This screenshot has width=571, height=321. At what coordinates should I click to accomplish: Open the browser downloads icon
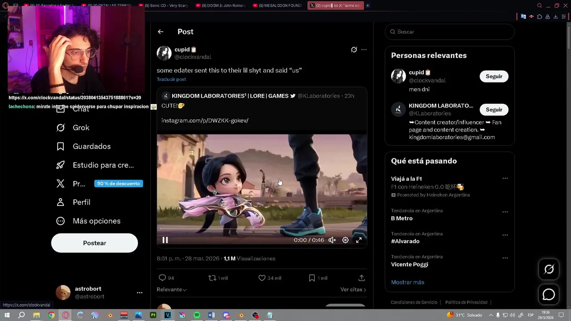pos(556,16)
